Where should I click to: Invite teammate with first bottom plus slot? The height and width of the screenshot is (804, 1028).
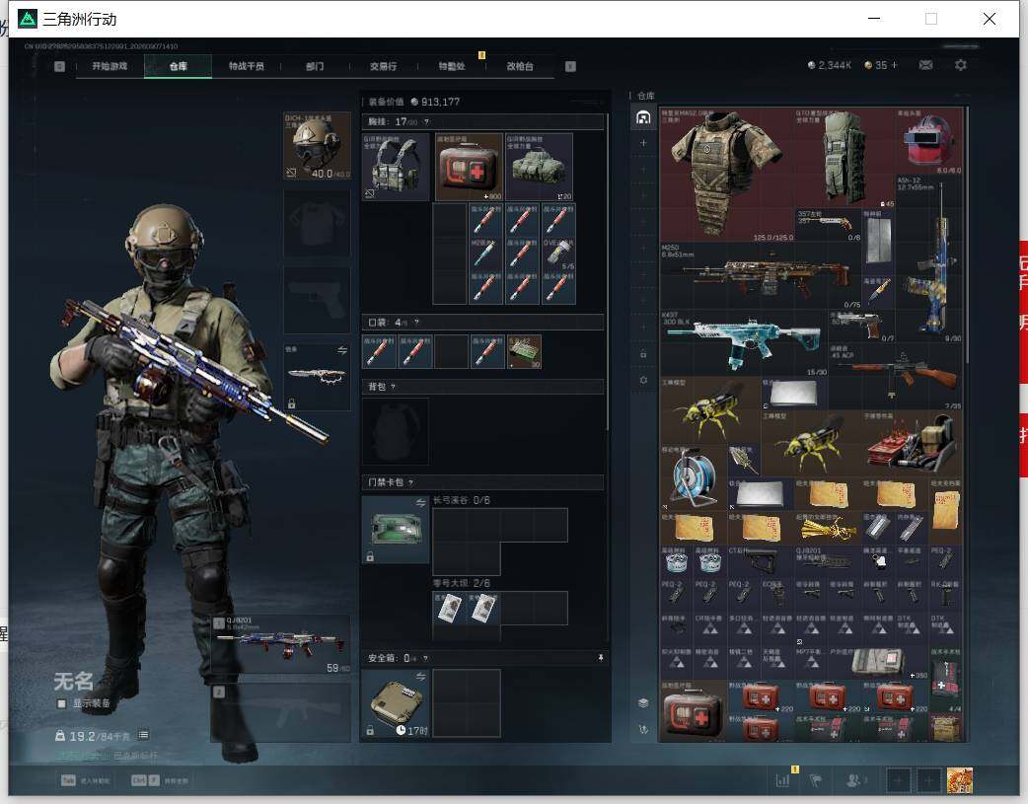[899, 780]
